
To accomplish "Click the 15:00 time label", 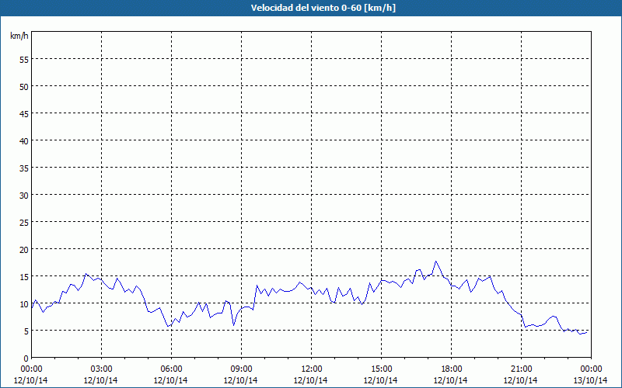I will click(x=381, y=369).
